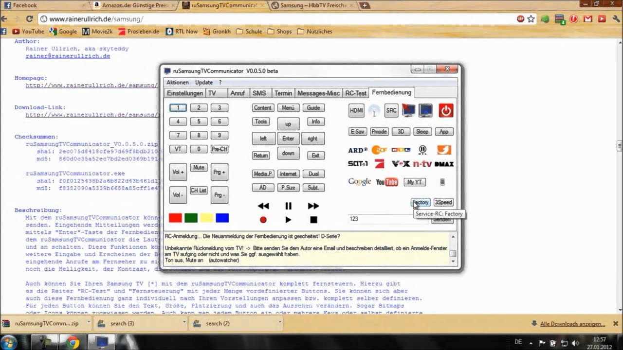Expand options arrow for ruSamsungTVComm zip download

point(88,323)
